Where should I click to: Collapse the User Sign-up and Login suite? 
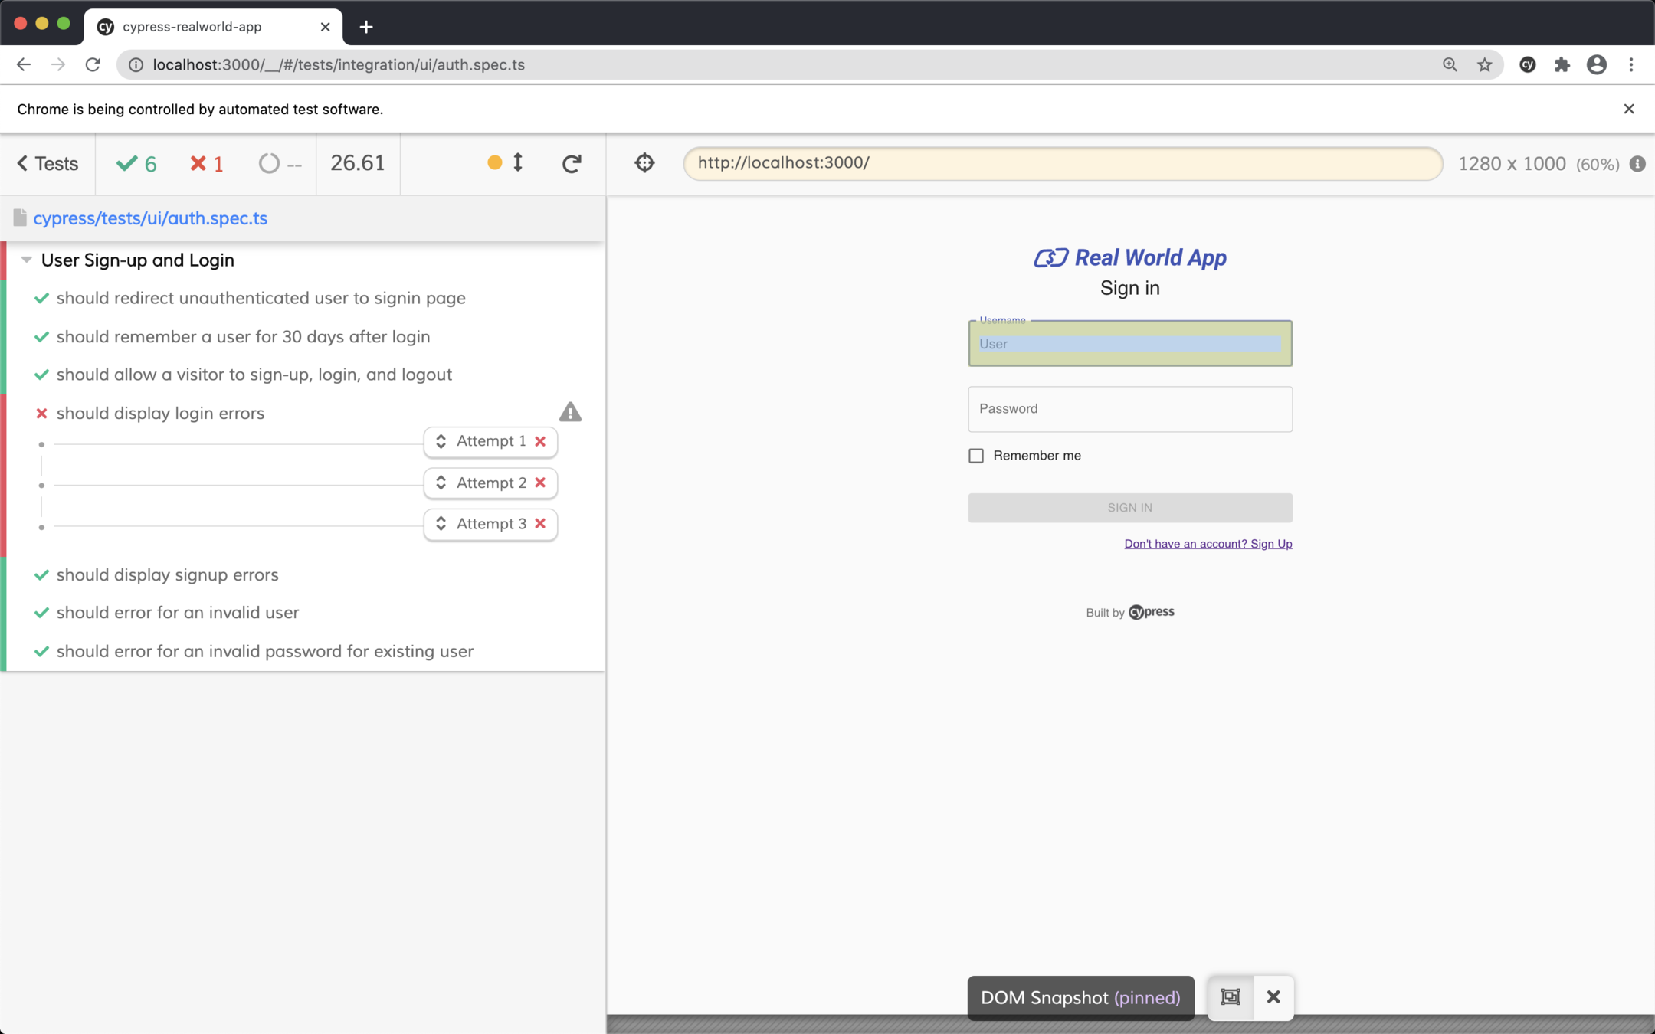[x=27, y=260]
